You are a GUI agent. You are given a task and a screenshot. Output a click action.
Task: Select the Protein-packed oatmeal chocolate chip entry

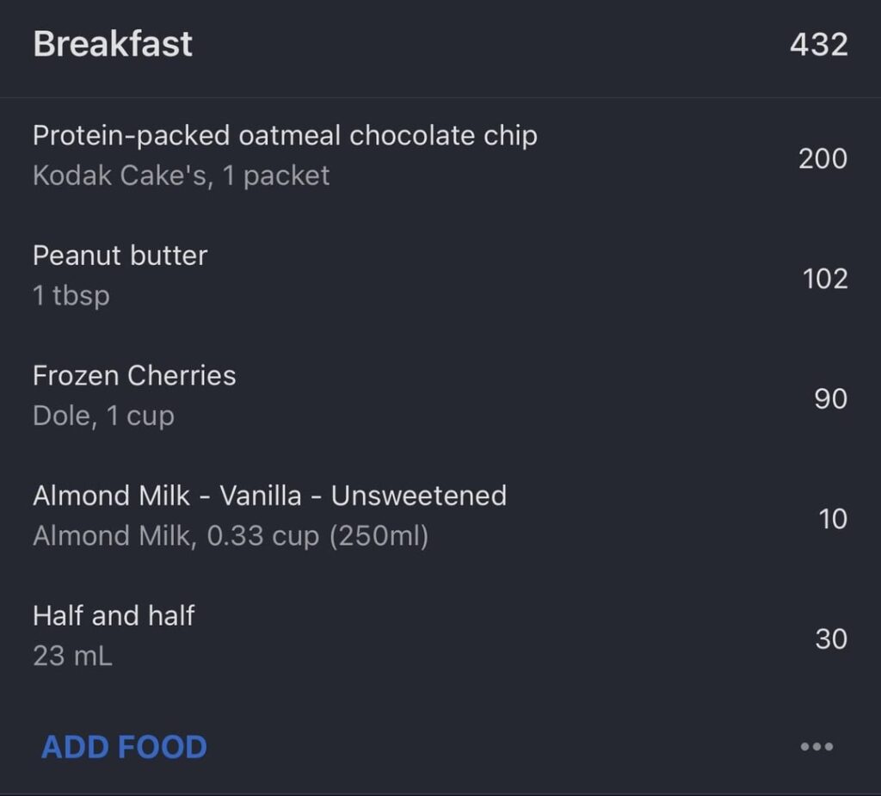click(285, 135)
